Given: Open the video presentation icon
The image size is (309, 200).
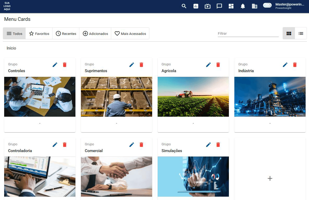Looking at the screenshot, I should coord(207,6).
